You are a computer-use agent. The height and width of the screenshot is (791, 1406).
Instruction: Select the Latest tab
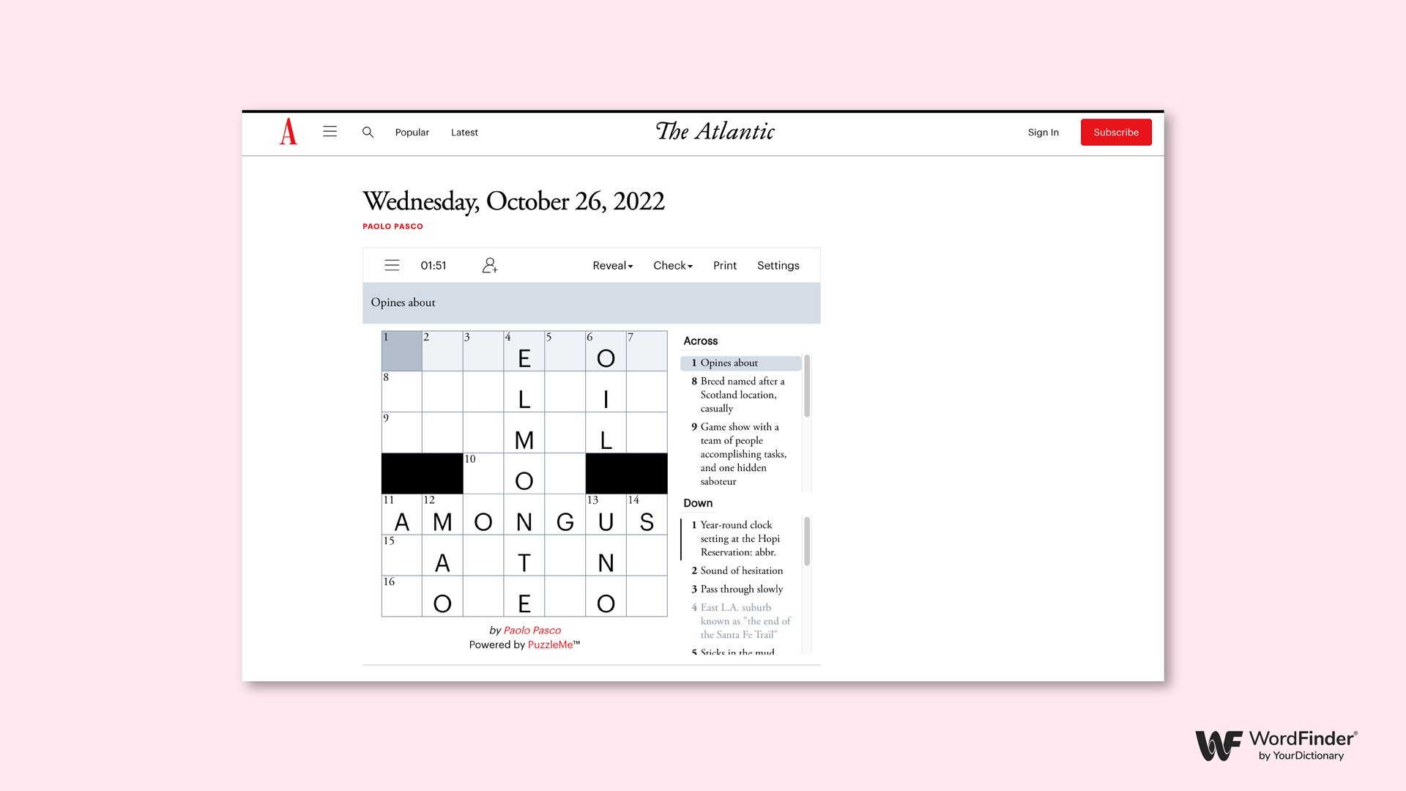[x=464, y=131]
